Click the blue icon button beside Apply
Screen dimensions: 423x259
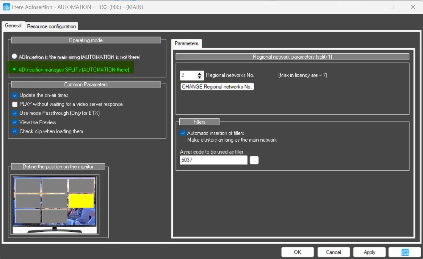(x=405, y=252)
